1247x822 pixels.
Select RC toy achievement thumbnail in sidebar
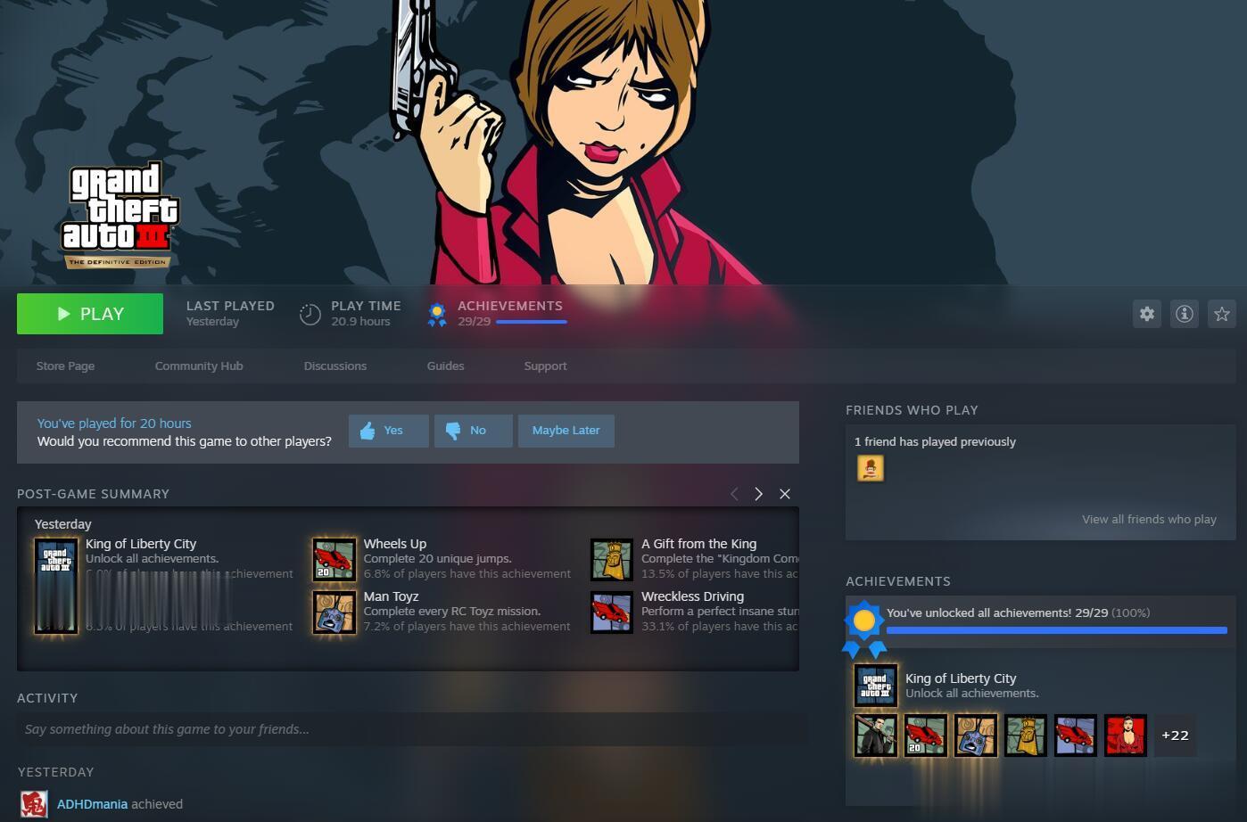pos(976,736)
